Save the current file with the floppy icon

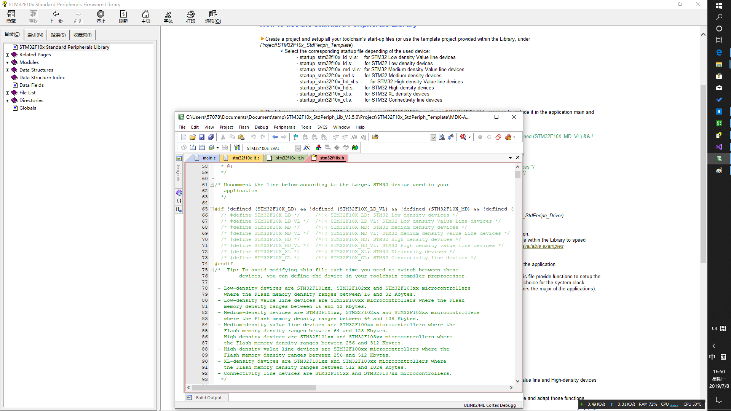(x=202, y=137)
